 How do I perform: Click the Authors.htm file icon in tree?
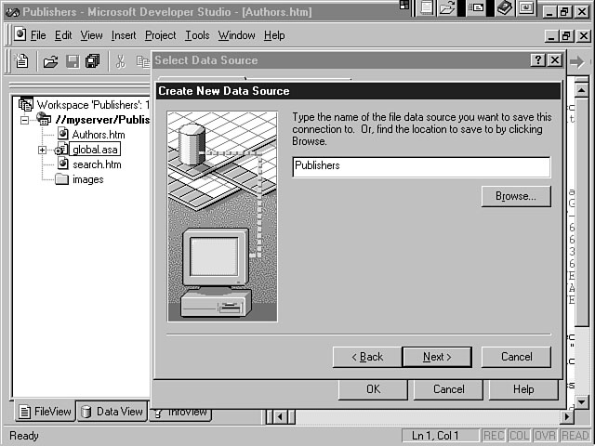pyautogui.click(x=63, y=135)
